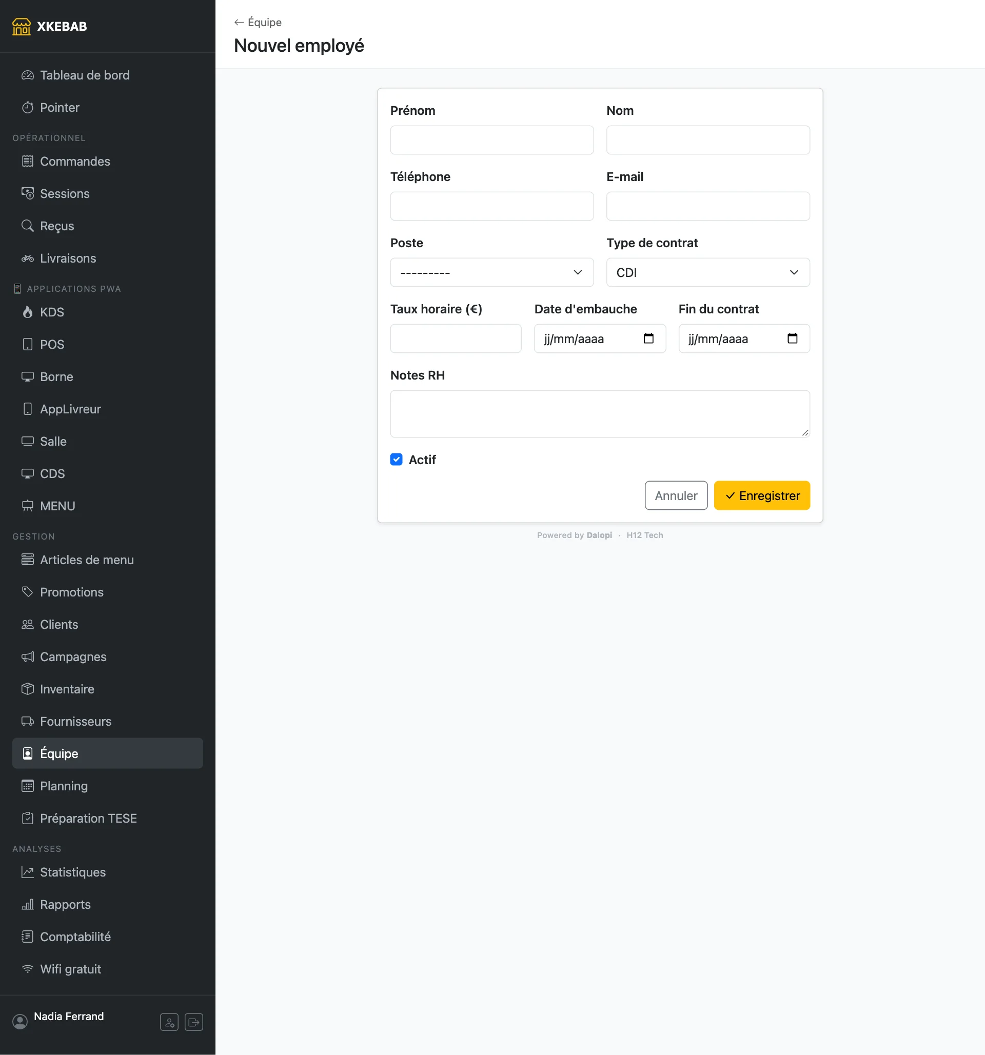Focus the Nom input field
Image resolution: width=985 pixels, height=1055 pixels.
tap(708, 140)
